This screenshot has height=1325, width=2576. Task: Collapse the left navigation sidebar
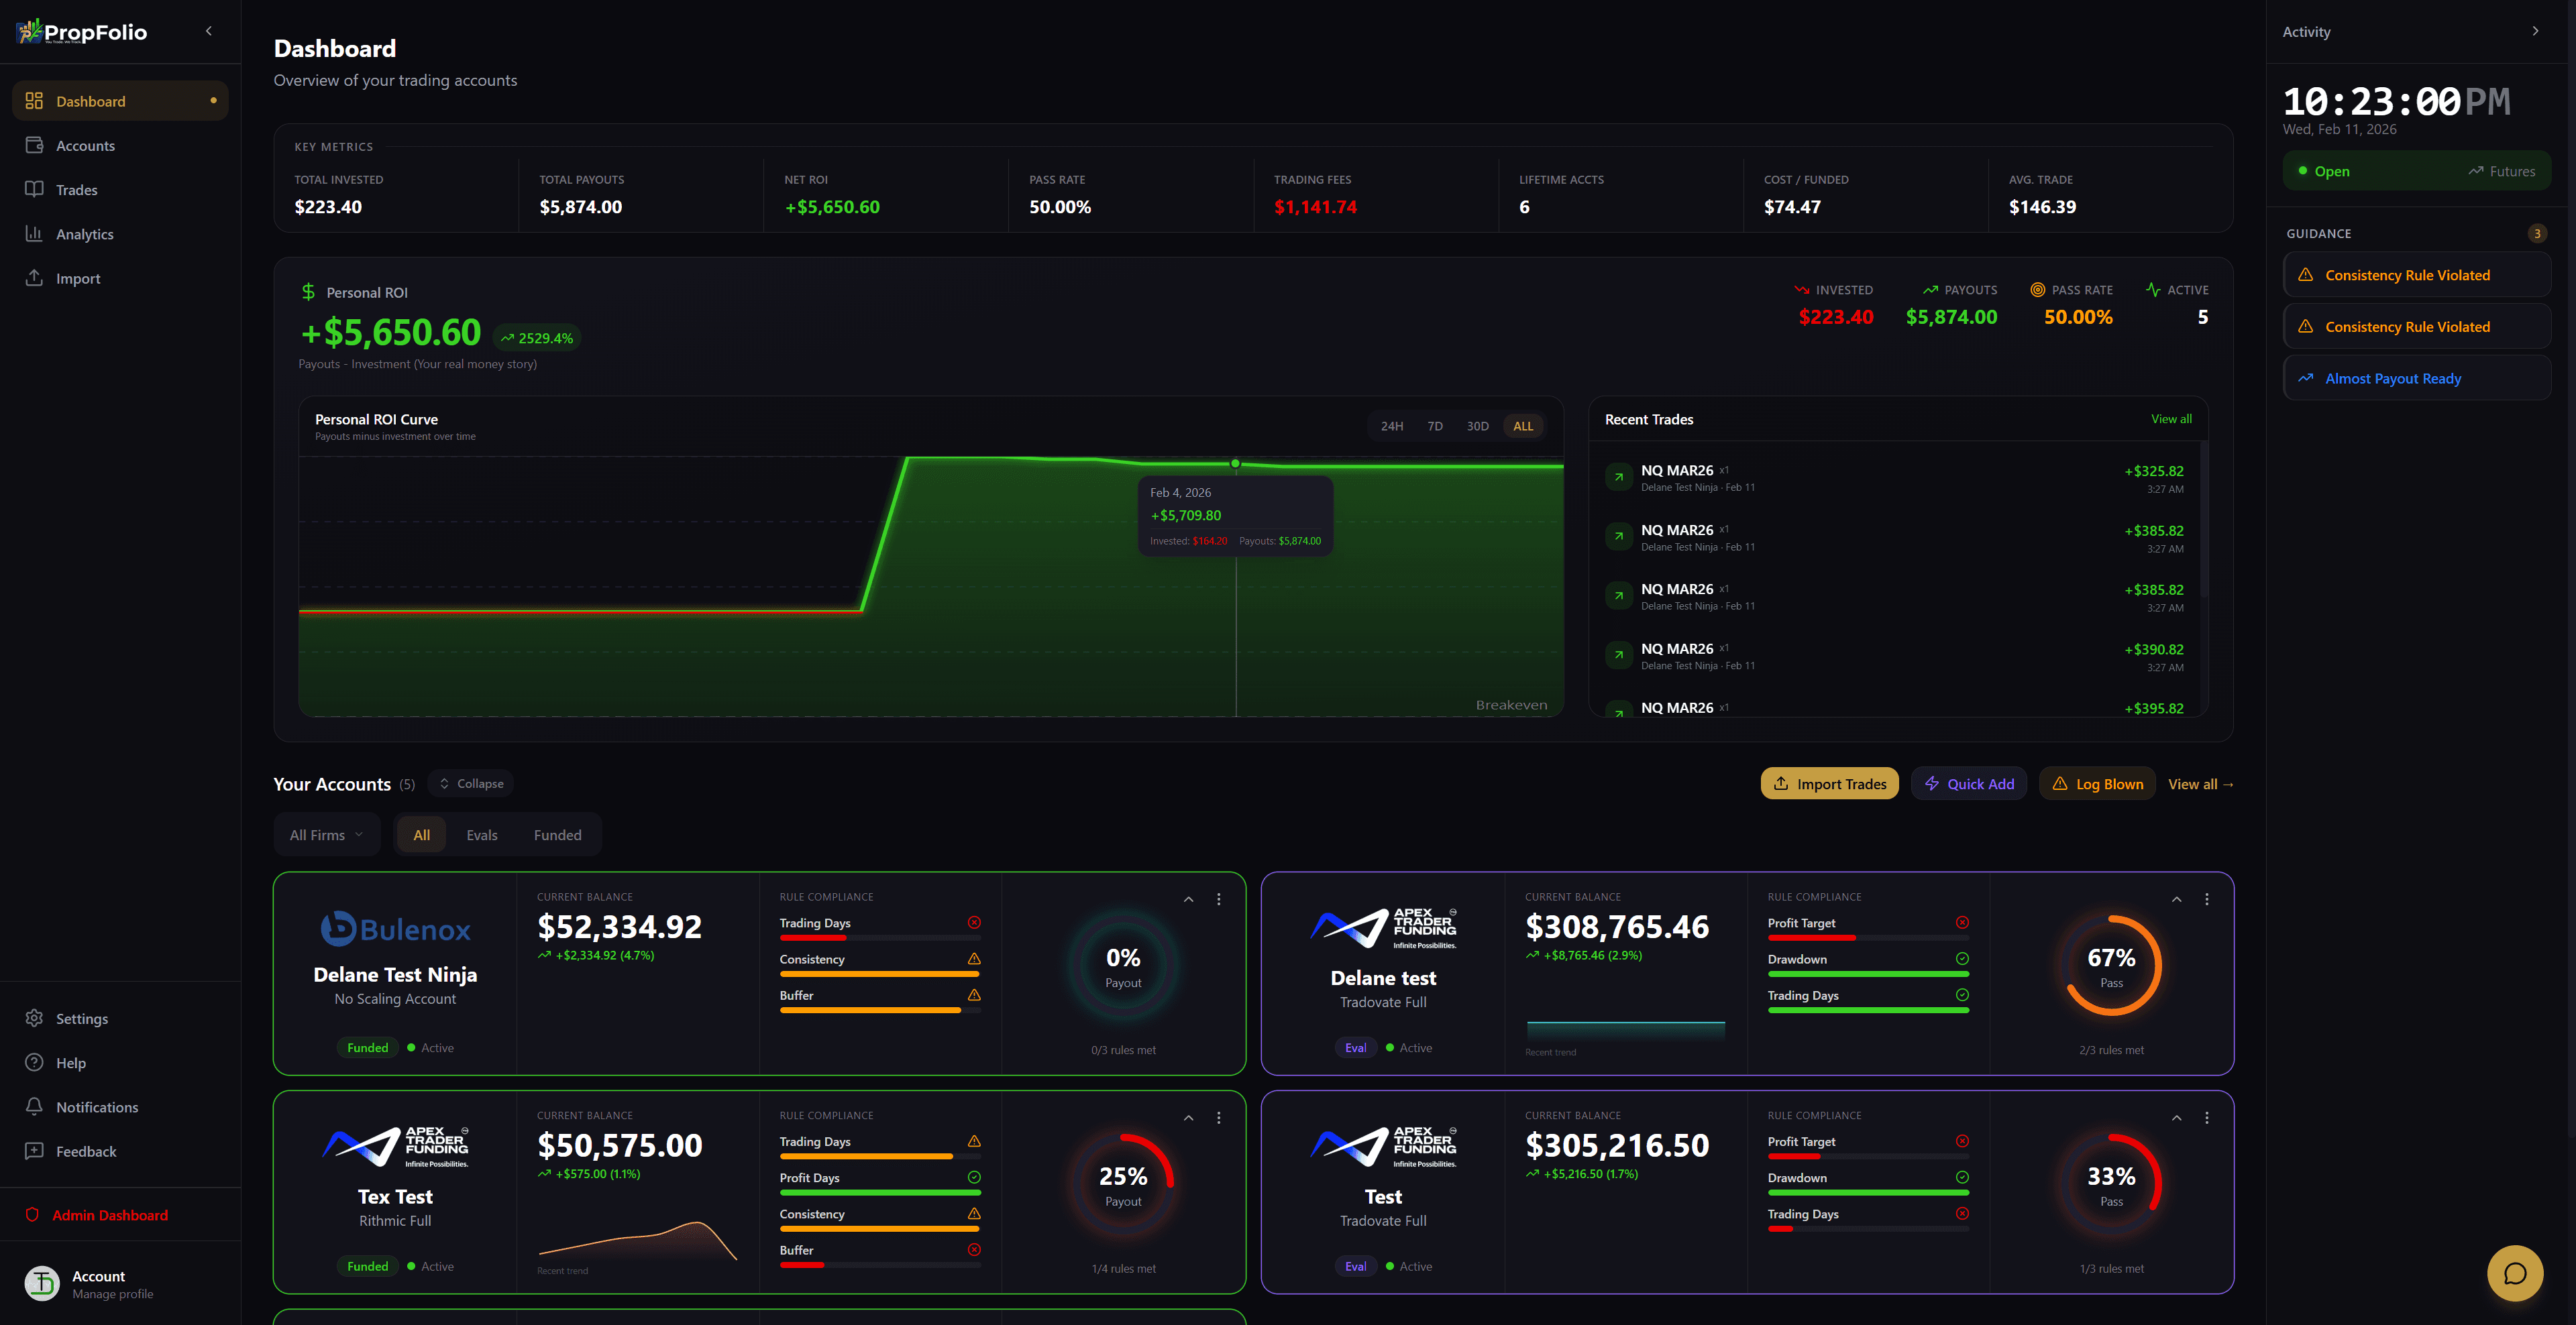(x=208, y=31)
